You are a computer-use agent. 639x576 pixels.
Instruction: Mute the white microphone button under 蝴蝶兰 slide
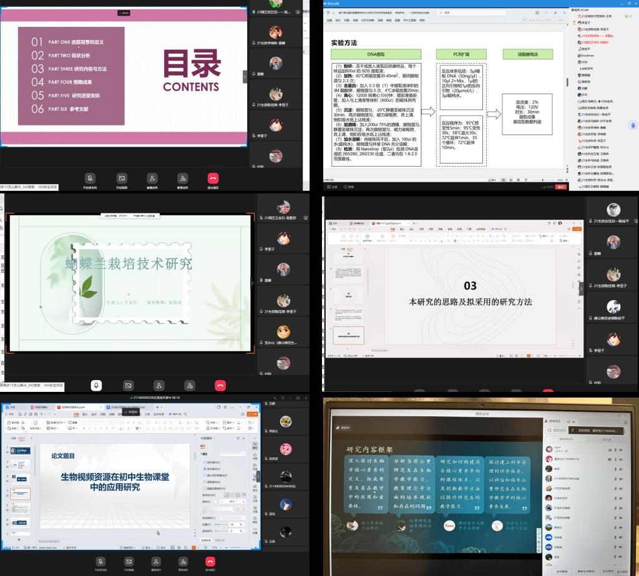tap(96, 386)
